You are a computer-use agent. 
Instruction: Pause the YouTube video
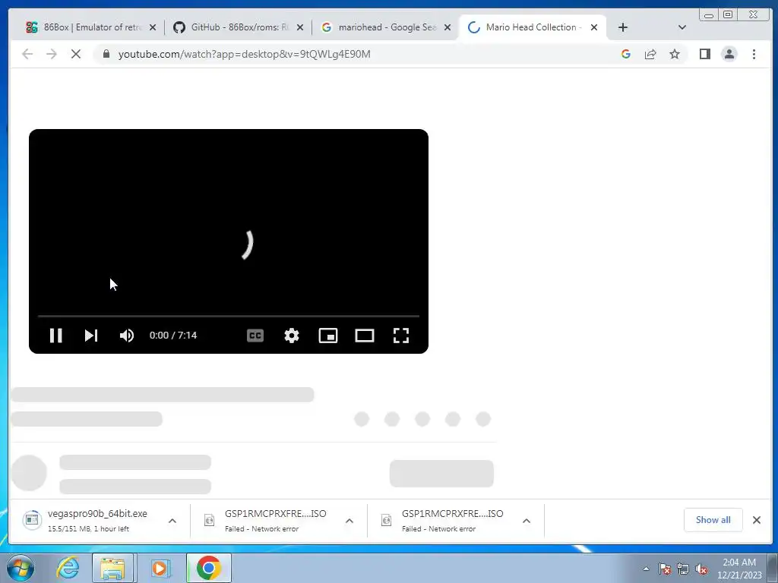coord(56,336)
